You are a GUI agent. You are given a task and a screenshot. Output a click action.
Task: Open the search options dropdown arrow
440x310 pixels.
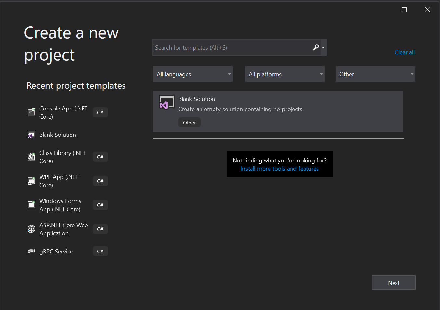(x=323, y=47)
